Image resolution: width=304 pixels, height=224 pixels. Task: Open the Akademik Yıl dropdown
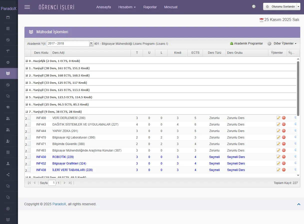point(91,43)
